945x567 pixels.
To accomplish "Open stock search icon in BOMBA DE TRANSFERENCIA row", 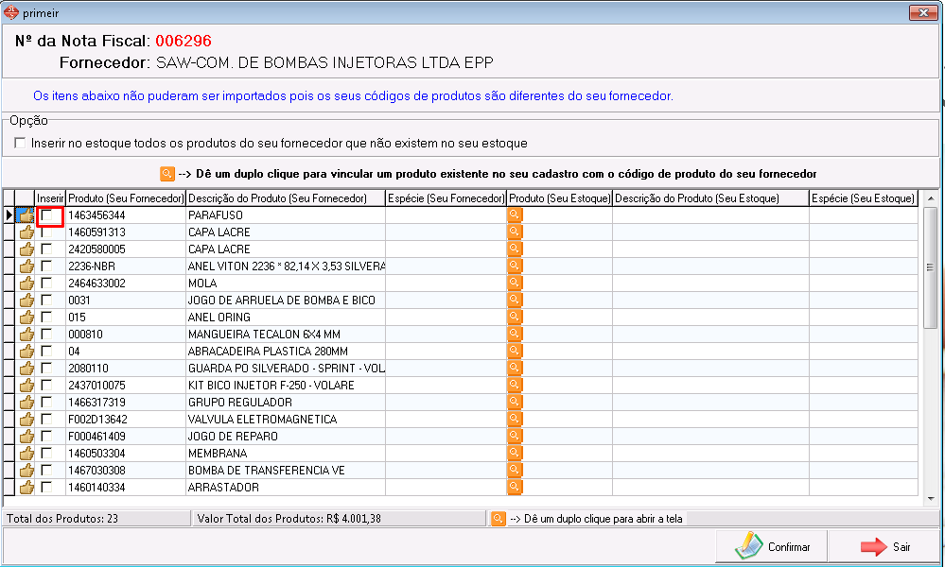I will (514, 470).
